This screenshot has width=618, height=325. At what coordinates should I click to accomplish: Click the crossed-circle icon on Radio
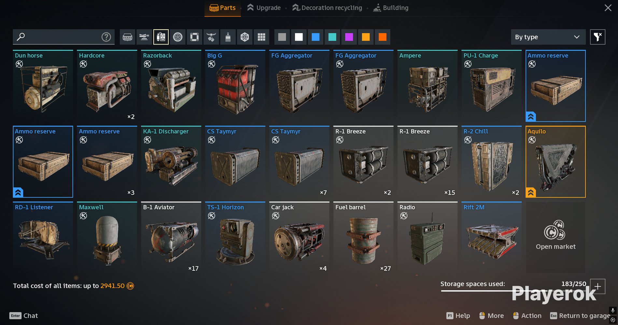coord(404,216)
